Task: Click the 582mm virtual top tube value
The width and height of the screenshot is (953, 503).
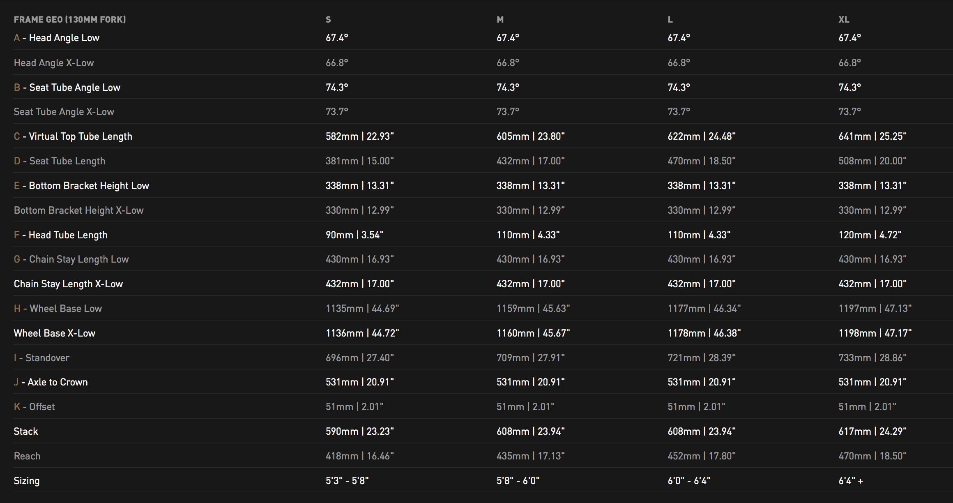Action: (x=359, y=136)
